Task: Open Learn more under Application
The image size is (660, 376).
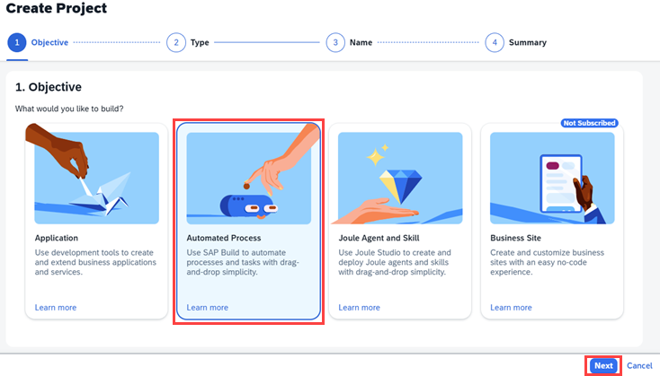Action: pos(56,308)
